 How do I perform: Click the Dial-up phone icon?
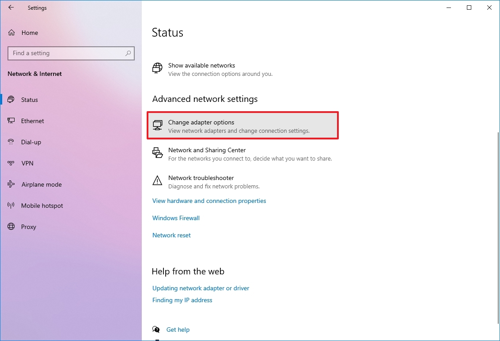pos(10,142)
